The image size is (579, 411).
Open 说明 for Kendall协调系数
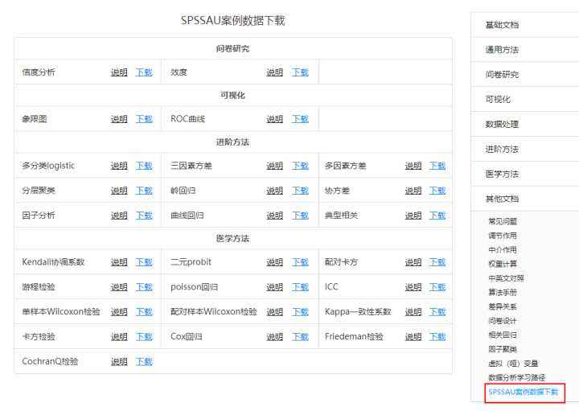(x=119, y=262)
